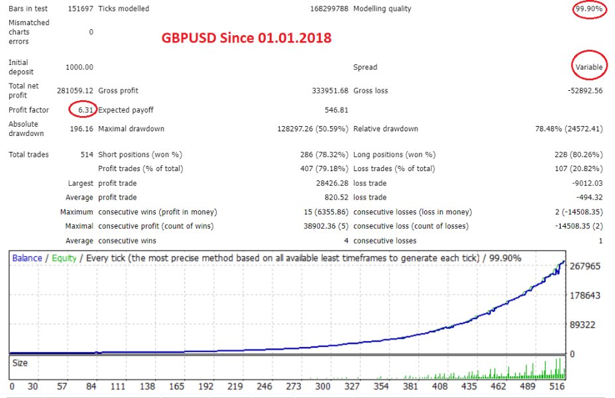Click the Ticks modelled value 168299788

pyautogui.click(x=329, y=9)
